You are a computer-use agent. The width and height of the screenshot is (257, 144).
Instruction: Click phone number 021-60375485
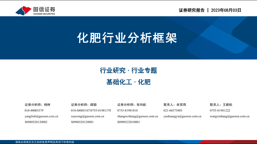173,110
